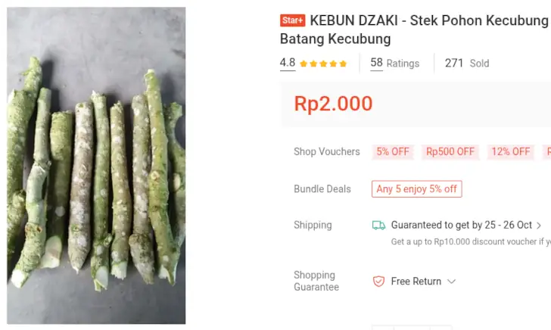Click the Free Return guarantee text
This screenshot has width=551, height=330.
416,282
